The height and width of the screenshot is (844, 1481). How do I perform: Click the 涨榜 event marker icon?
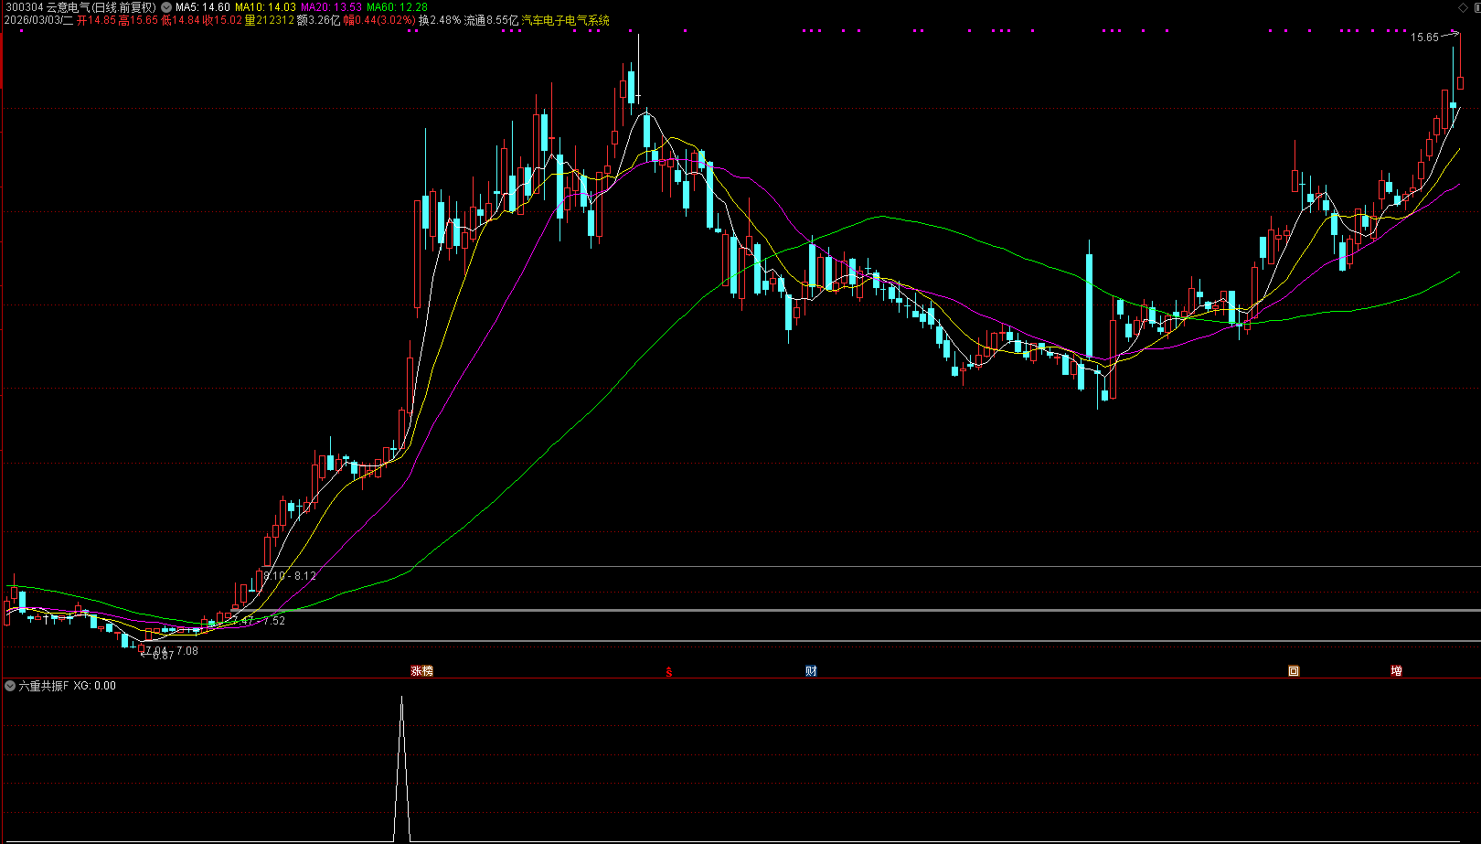tap(421, 671)
